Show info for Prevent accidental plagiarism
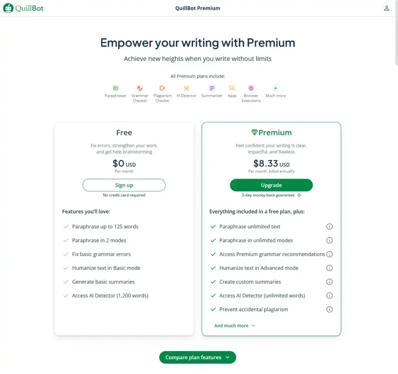 coord(329,310)
